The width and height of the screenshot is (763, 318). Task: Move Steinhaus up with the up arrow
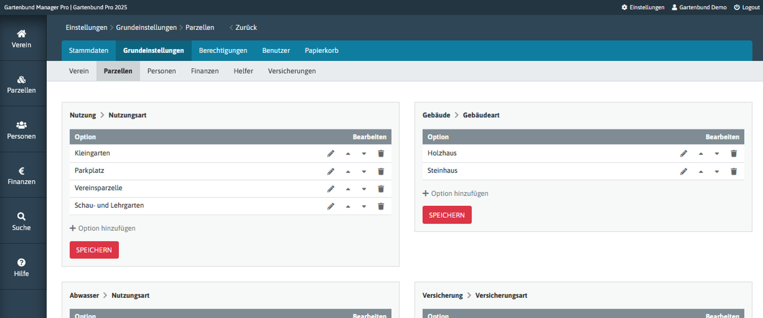pyautogui.click(x=701, y=172)
